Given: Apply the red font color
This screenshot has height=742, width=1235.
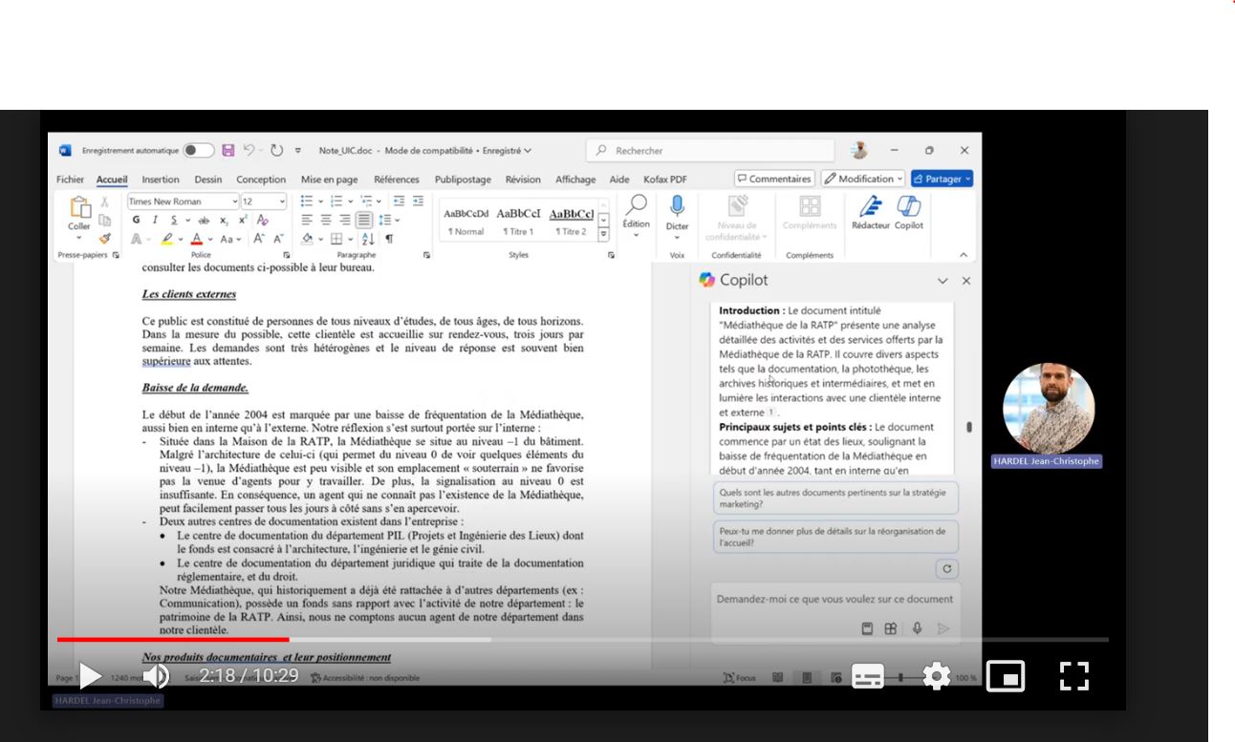Looking at the screenshot, I should coord(196,239).
